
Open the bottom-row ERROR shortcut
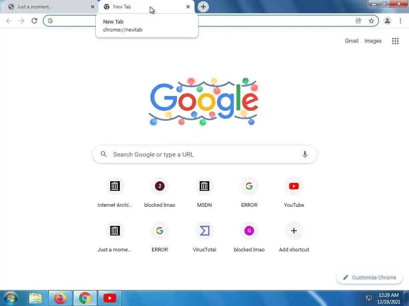[x=160, y=237]
